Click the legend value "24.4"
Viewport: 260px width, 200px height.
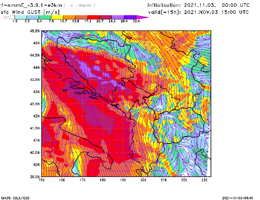[x=112, y=21]
